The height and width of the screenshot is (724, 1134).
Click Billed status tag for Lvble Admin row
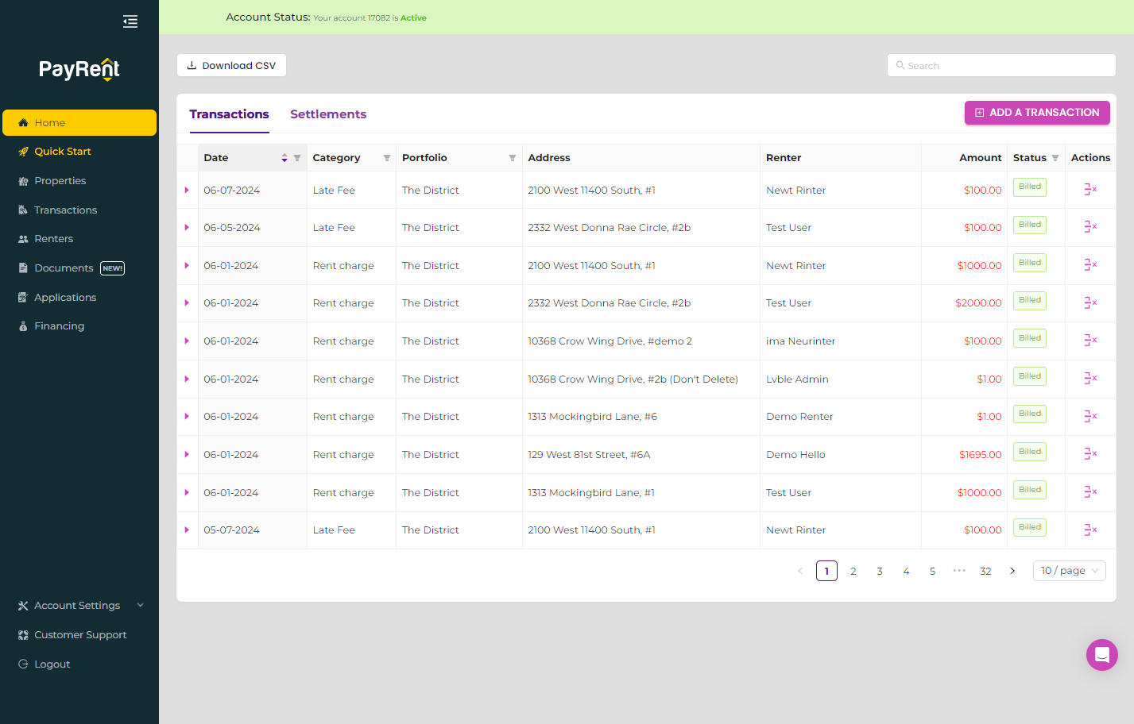(x=1030, y=376)
